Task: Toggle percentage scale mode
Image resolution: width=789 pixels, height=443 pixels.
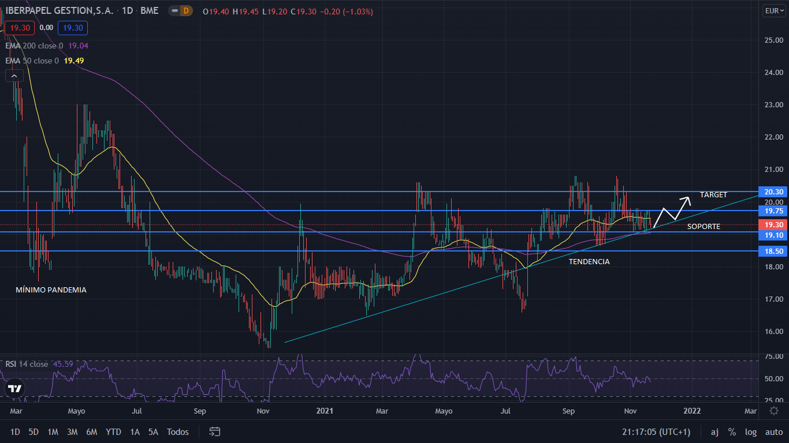Action: pos(732,431)
